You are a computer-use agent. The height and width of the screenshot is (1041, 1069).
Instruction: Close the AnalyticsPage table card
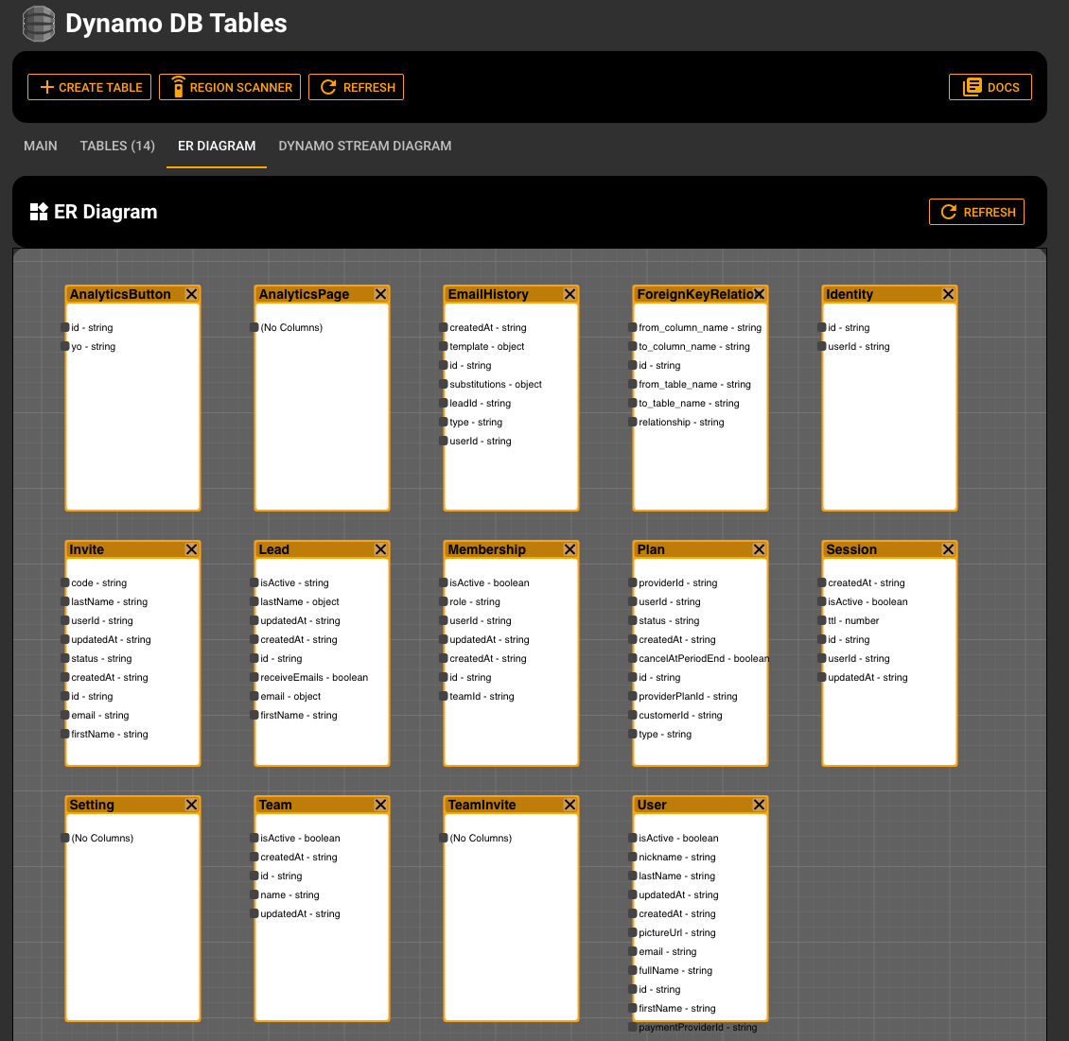381,294
